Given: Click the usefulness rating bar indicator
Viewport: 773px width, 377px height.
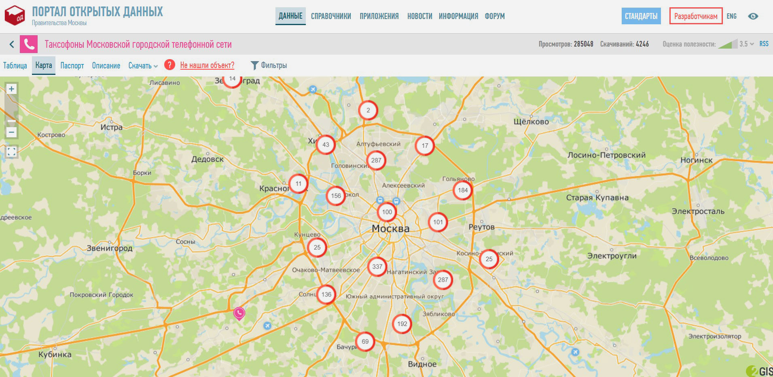Looking at the screenshot, I should pos(727,44).
